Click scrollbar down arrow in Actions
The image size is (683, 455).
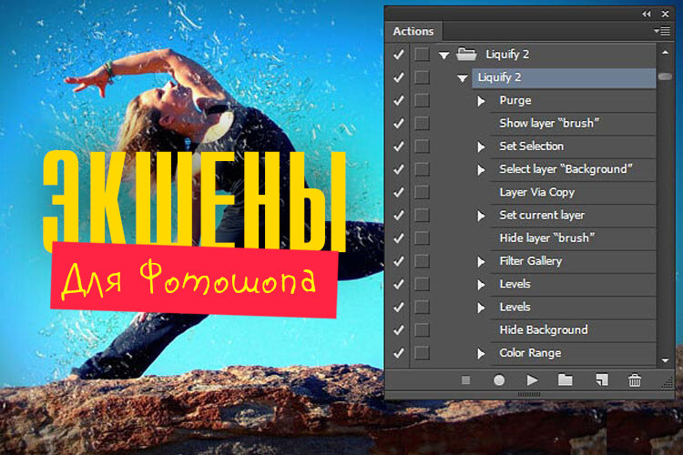[665, 360]
